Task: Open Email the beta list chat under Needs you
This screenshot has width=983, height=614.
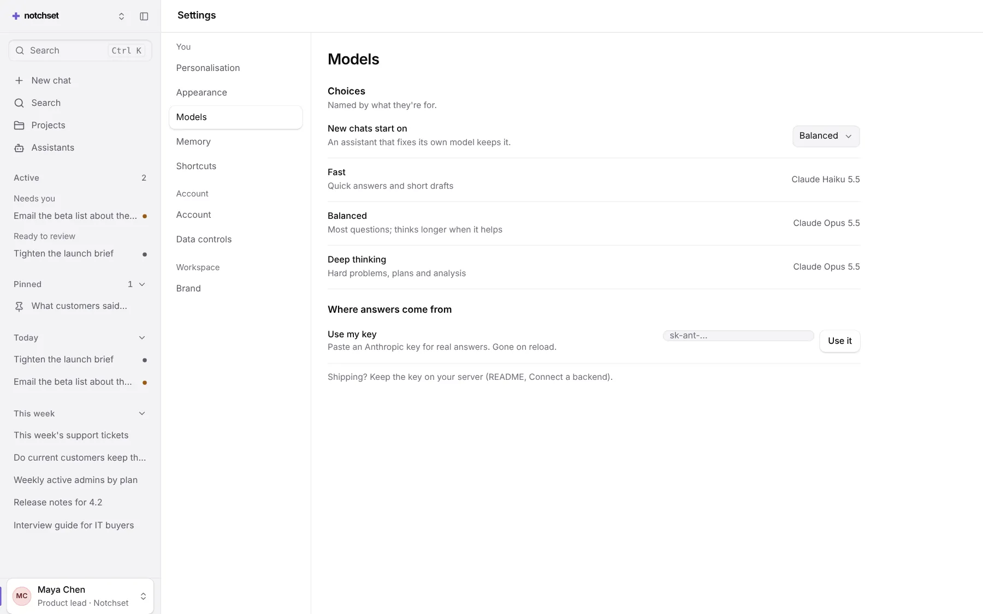Action: 80,216
